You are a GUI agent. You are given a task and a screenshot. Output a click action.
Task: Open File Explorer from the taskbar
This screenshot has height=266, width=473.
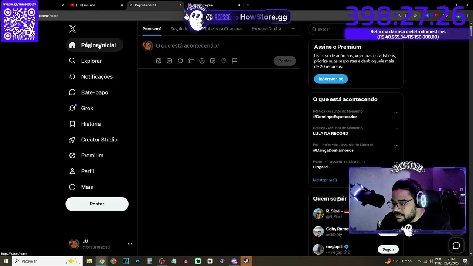tap(89, 261)
